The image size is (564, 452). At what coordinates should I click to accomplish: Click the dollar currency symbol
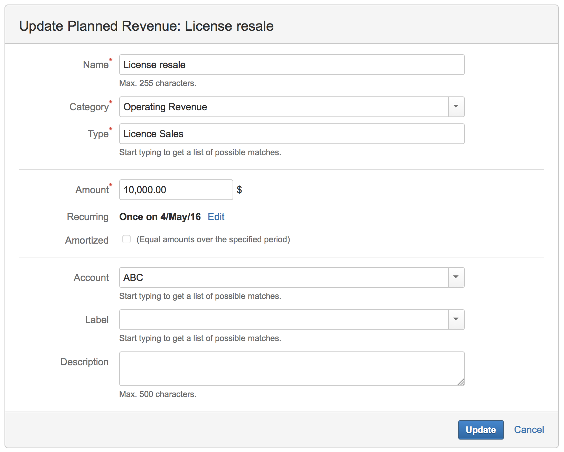(239, 190)
